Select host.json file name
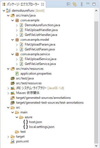Screen dimensions: 100x148 click(35, 122)
